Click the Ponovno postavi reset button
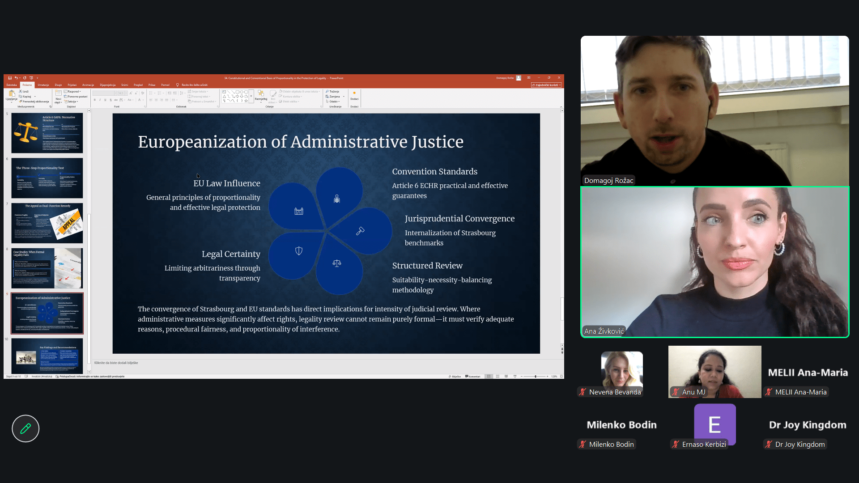859x483 pixels. (x=76, y=97)
